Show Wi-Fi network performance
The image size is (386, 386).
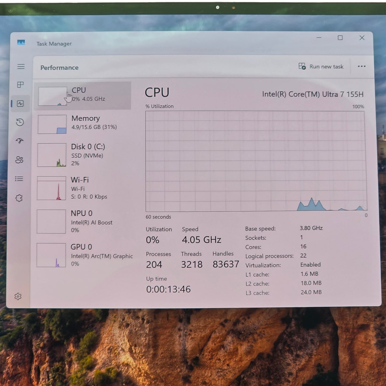[83, 188]
